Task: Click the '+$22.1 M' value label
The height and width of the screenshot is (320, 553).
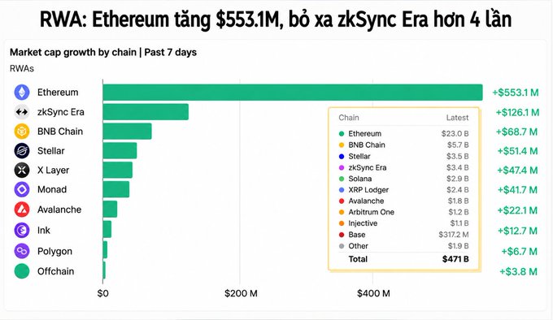Action: click(517, 210)
